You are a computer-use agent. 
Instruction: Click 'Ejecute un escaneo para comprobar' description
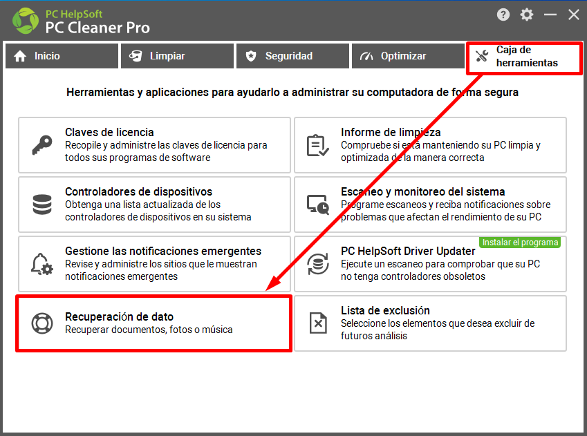[440, 270]
